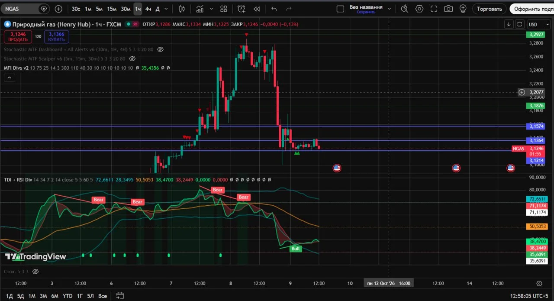Screen dimensions: 554x301
Task: Open the timeframe list dropdown chevron
Action: 166,9
